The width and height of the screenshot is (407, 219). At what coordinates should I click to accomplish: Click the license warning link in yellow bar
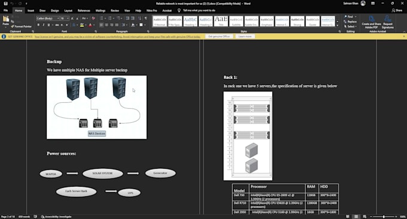[117, 36]
